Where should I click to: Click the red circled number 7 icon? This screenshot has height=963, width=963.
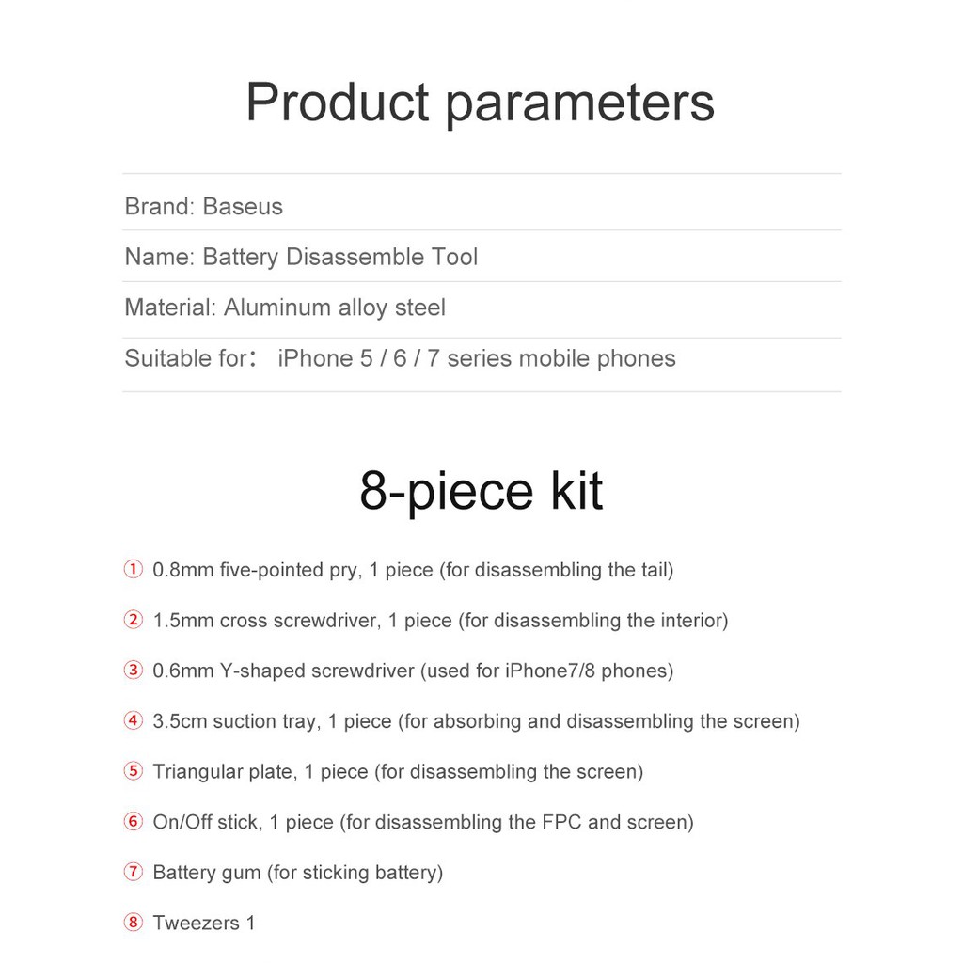pyautogui.click(x=134, y=872)
